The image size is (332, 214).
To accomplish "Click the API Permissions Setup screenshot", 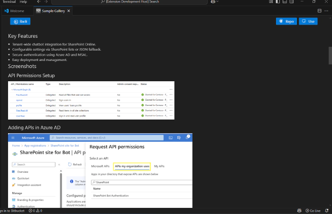I will click(91, 100).
